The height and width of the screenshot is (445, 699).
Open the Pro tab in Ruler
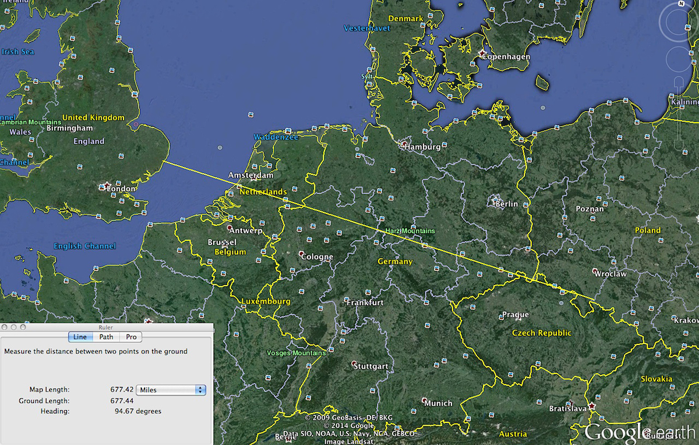point(131,337)
